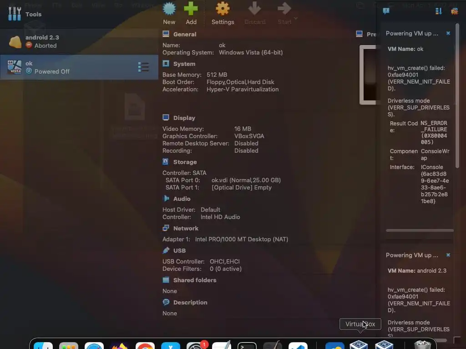
Task: Click the clear finished notifications icon
Action: (x=454, y=11)
